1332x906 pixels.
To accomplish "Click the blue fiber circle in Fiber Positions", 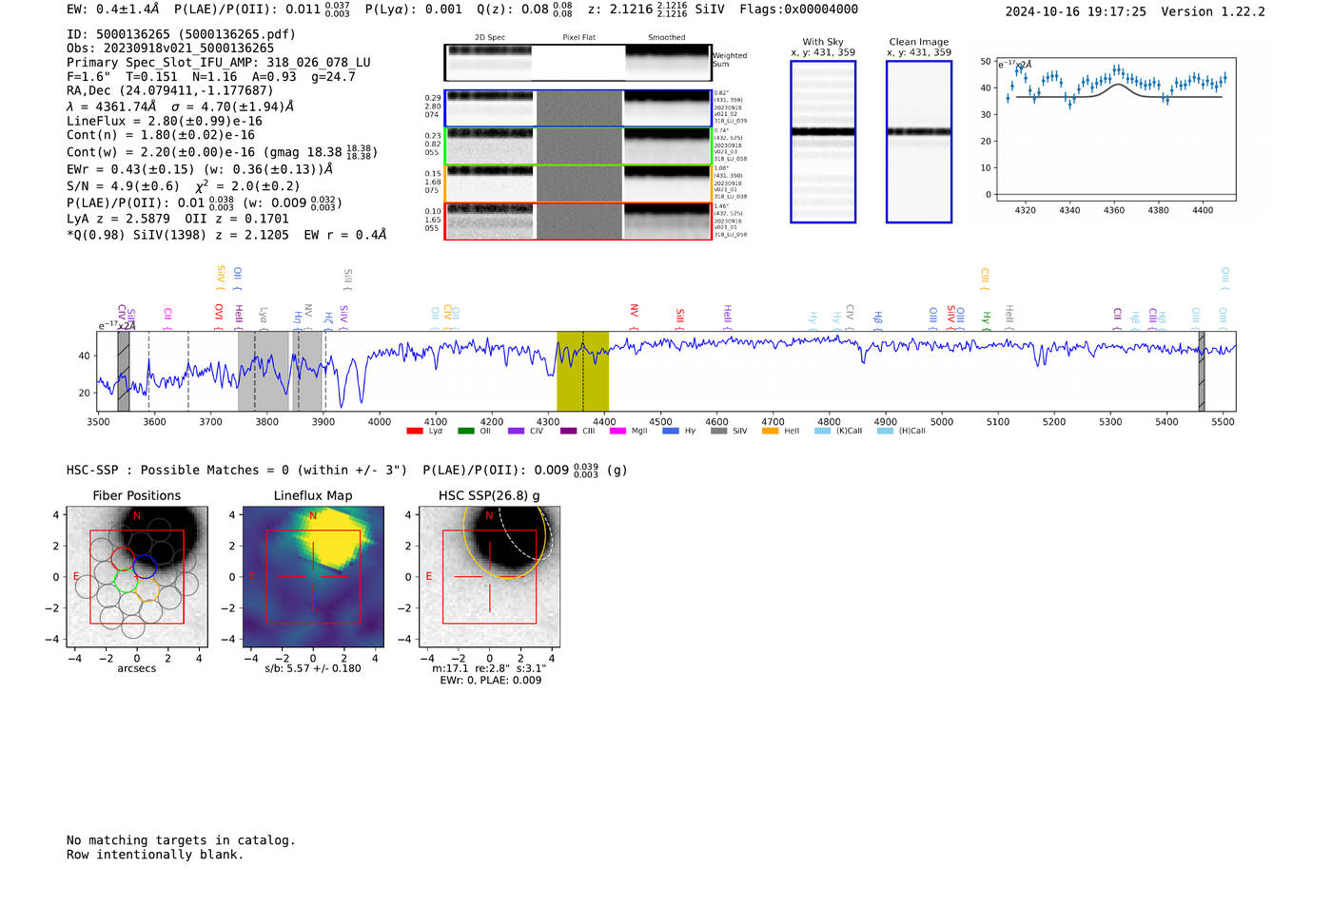I will [x=145, y=567].
